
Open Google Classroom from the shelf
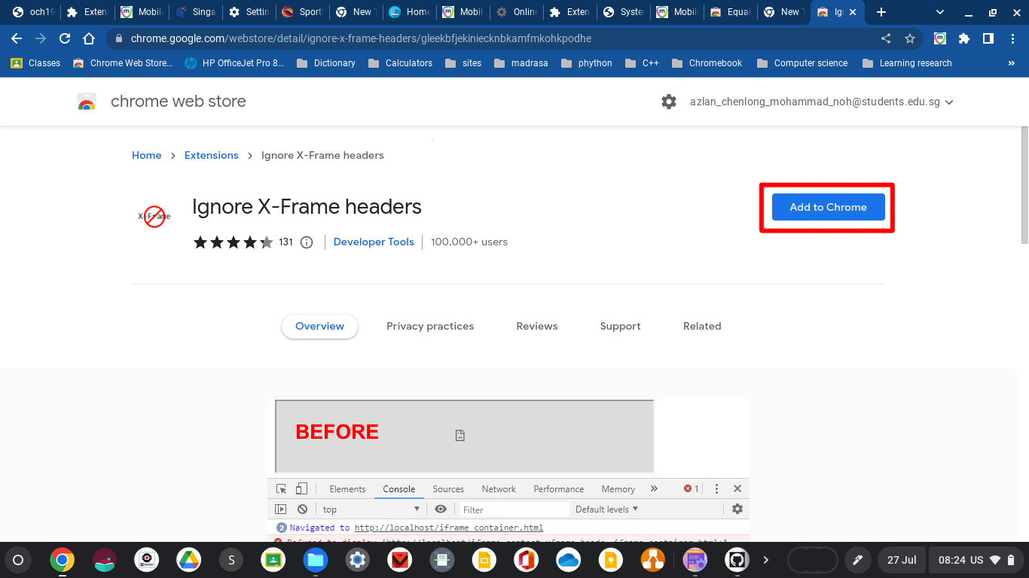(x=273, y=560)
